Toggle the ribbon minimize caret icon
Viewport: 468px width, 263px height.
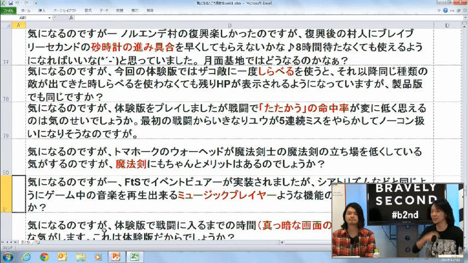[439, 10]
